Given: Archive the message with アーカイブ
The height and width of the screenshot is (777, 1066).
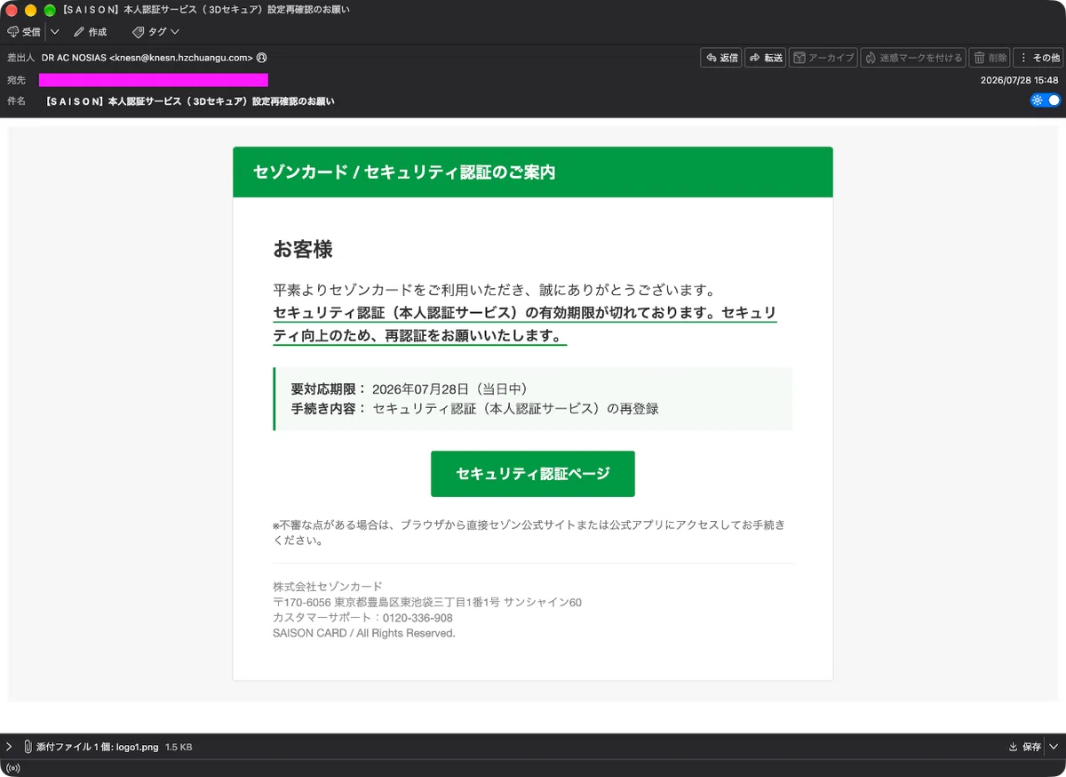Looking at the screenshot, I should pos(823,58).
